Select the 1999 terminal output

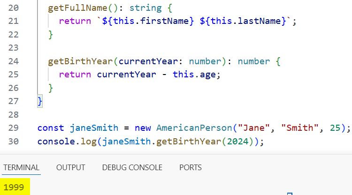14,187
